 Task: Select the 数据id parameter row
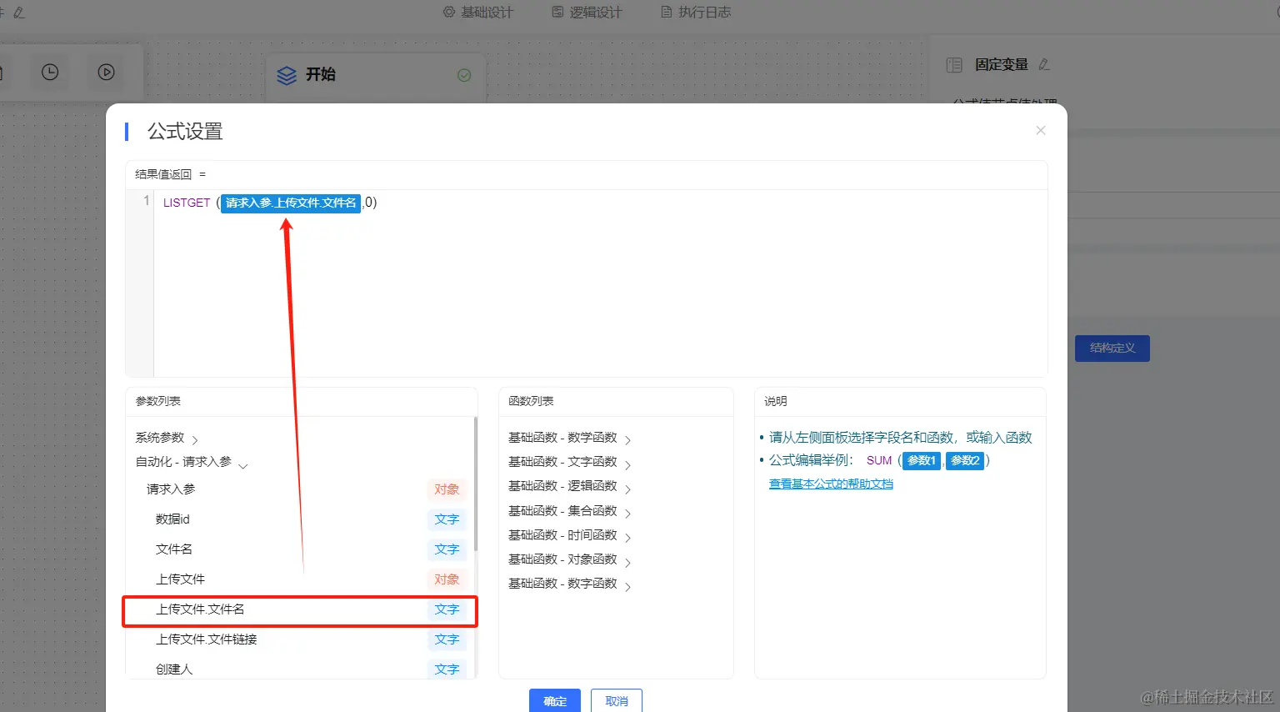(x=300, y=519)
